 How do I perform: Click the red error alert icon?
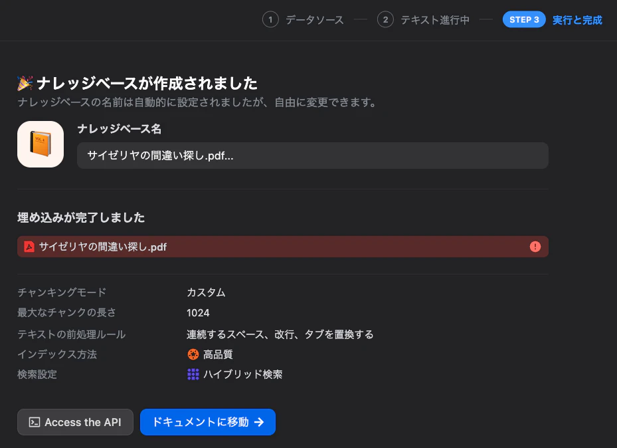(x=535, y=247)
